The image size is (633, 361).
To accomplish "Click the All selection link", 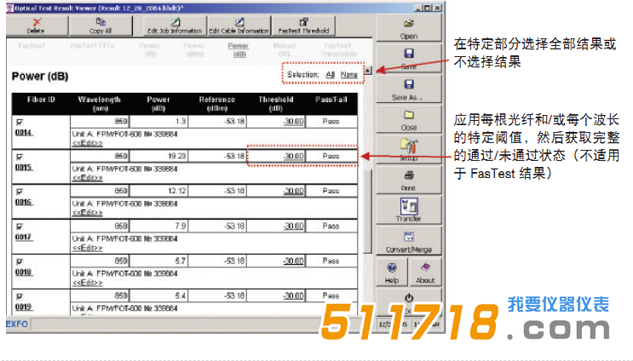I will [x=330, y=75].
